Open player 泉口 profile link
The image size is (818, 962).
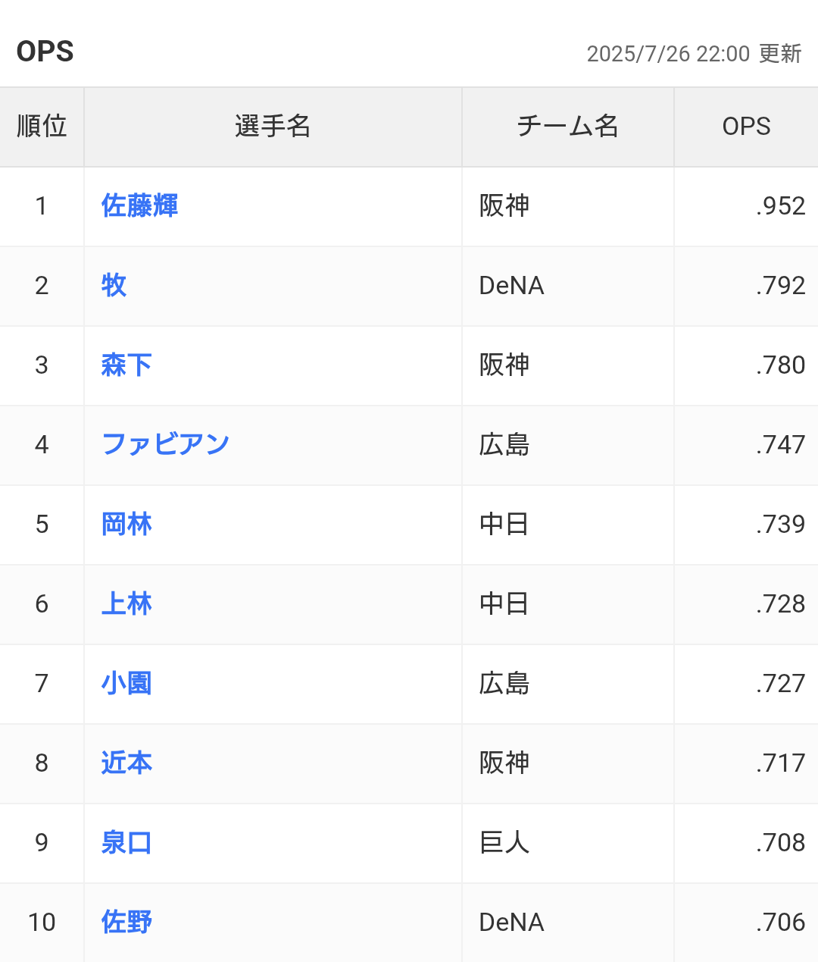pyautogui.click(x=126, y=843)
